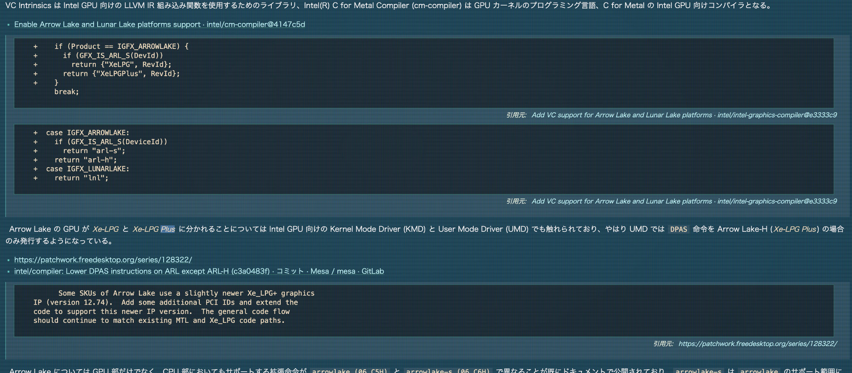Click bullet marker beside cm-compiler link
The image size is (852, 373).
[x=8, y=25]
